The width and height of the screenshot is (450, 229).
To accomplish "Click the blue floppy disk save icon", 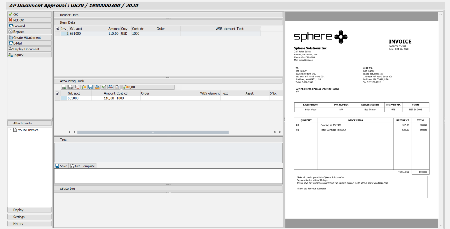I will pos(91,87).
